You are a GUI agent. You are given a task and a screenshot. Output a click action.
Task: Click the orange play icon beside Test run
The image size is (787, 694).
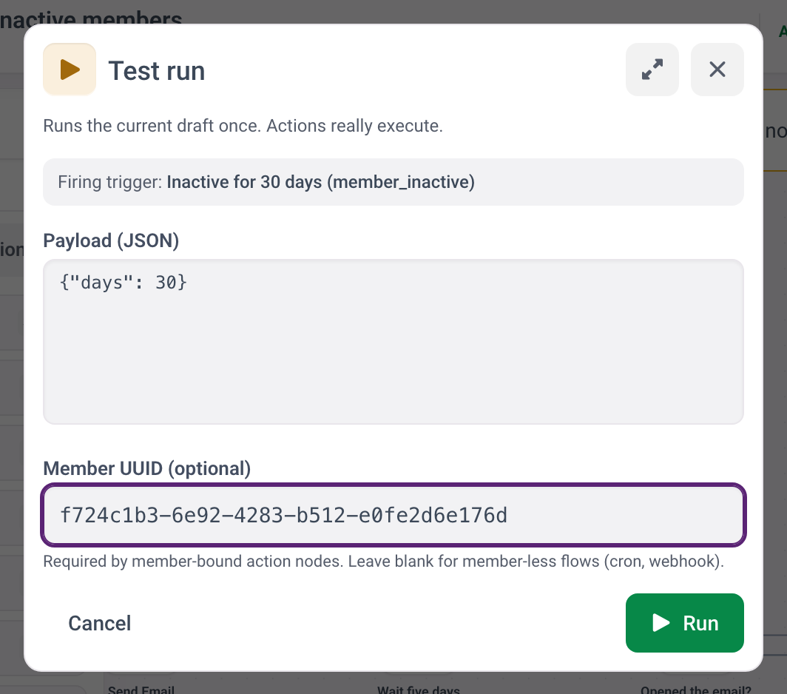70,70
